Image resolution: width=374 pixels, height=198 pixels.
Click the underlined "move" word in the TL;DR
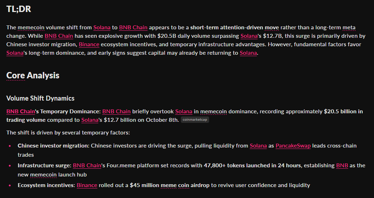pyautogui.click(x=272, y=28)
